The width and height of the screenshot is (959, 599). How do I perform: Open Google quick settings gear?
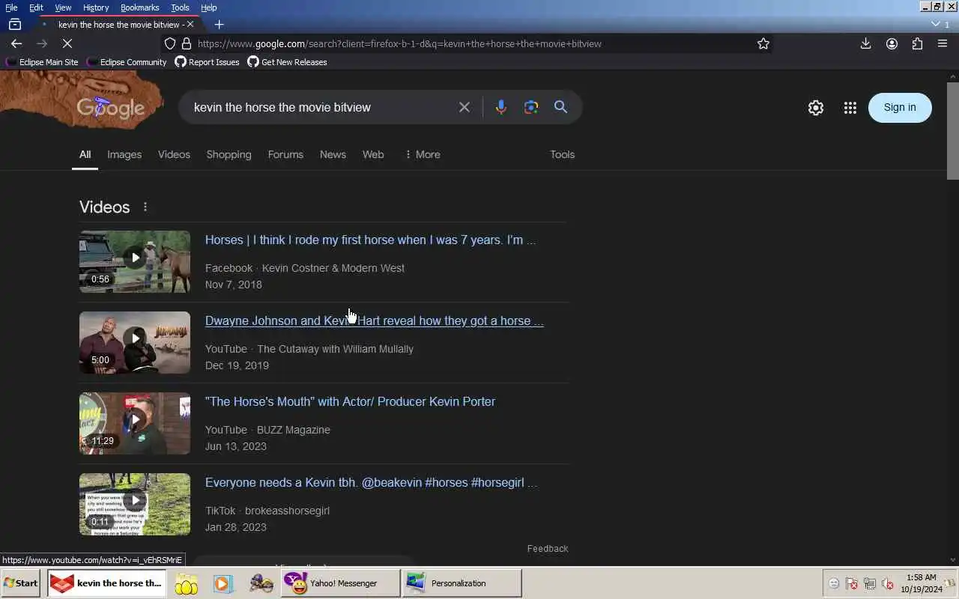[816, 108]
